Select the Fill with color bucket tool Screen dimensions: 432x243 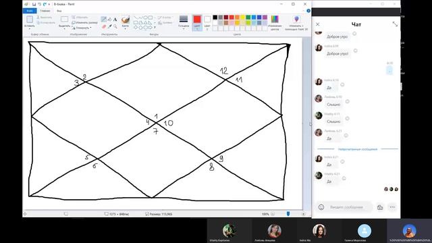(x=109, y=20)
